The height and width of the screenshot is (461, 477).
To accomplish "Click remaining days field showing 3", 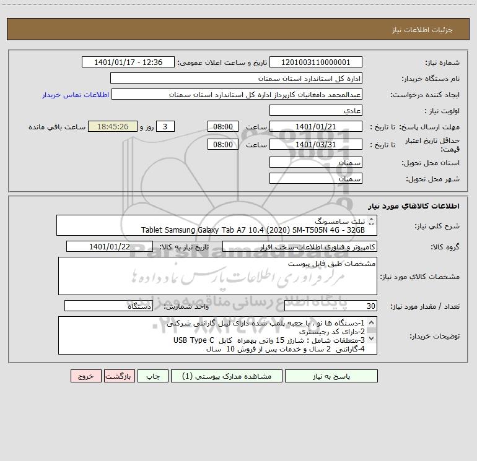I will click(165, 126).
